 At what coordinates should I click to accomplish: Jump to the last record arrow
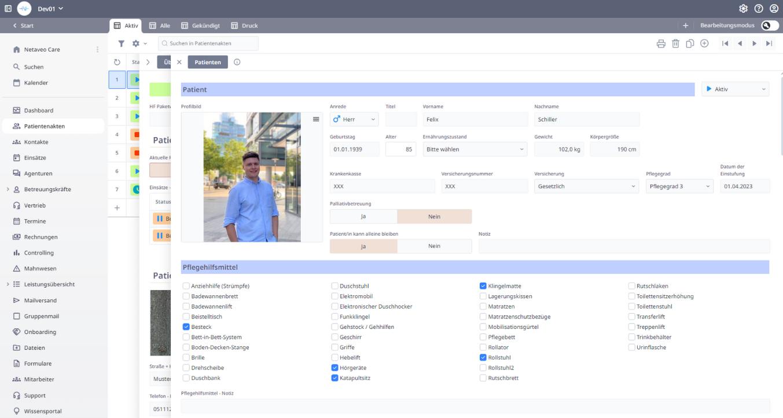[769, 43]
